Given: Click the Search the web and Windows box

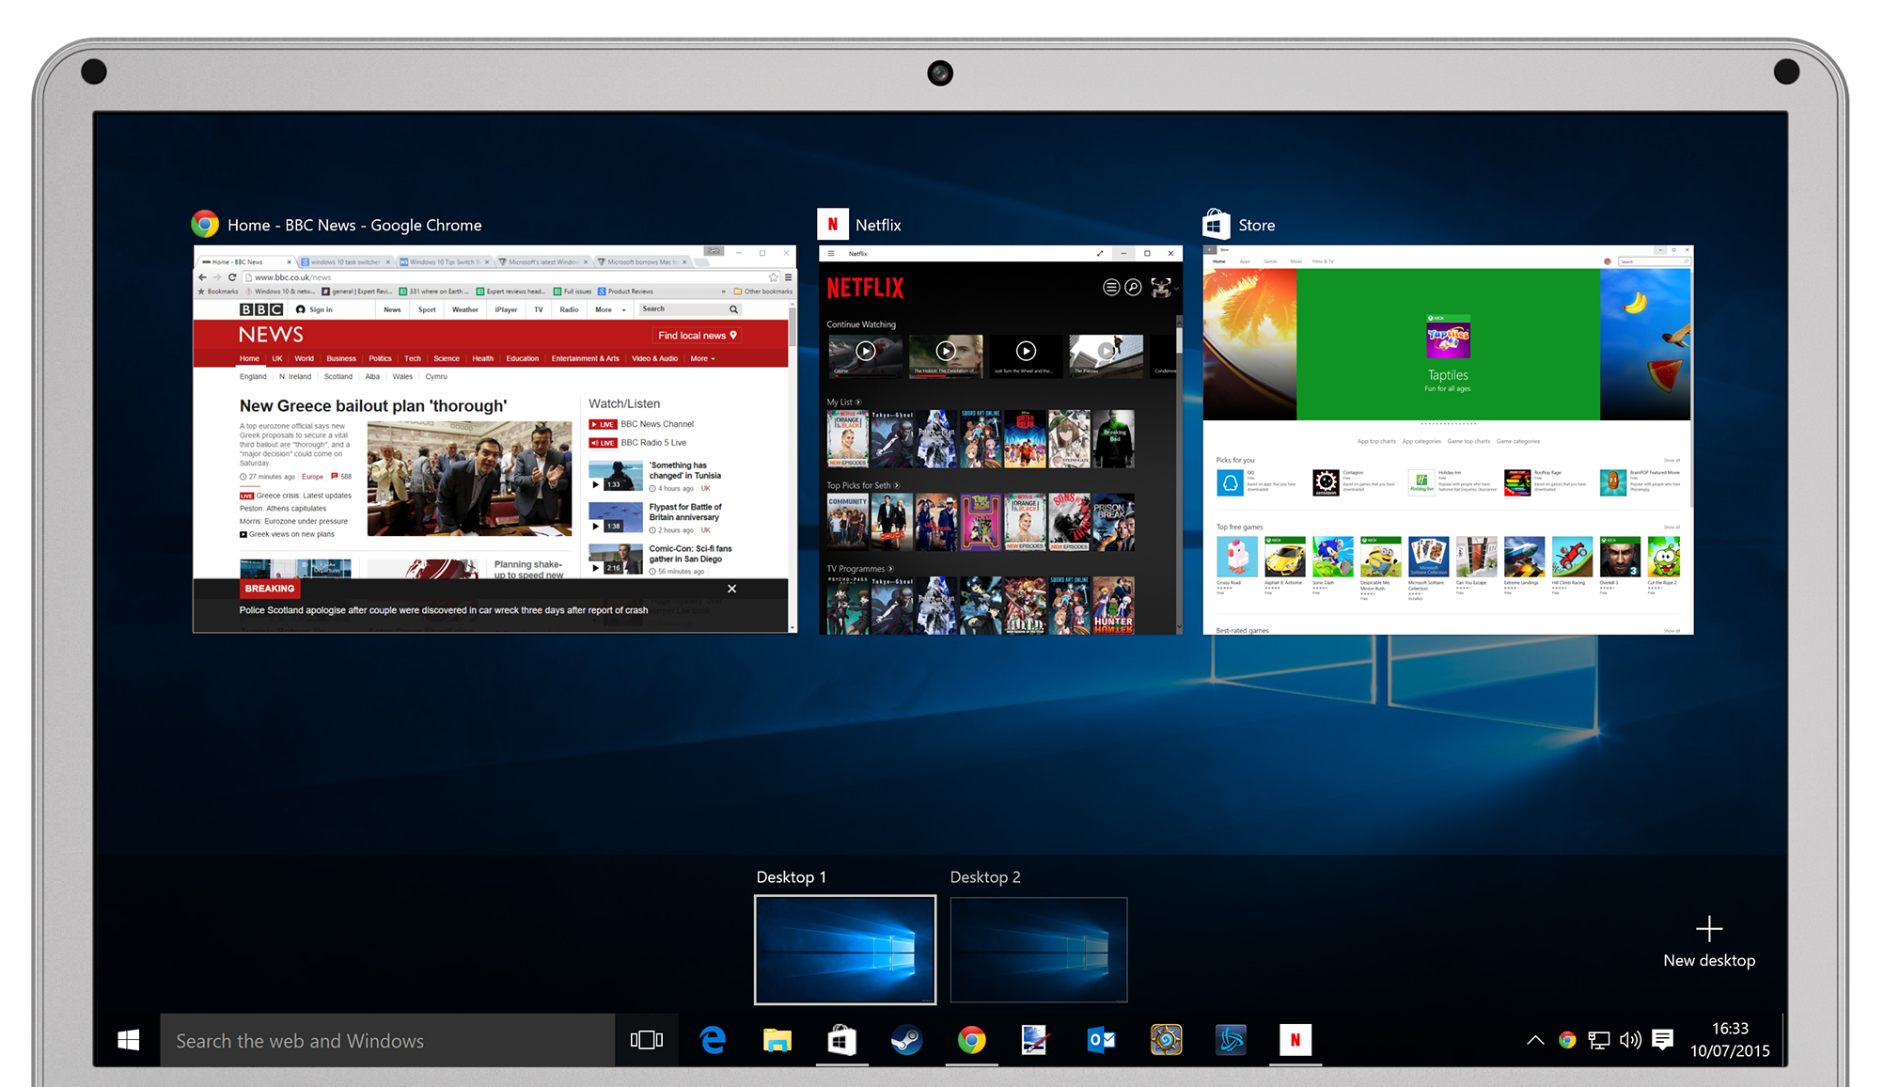Looking at the screenshot, I should [x=387, y=1040].
